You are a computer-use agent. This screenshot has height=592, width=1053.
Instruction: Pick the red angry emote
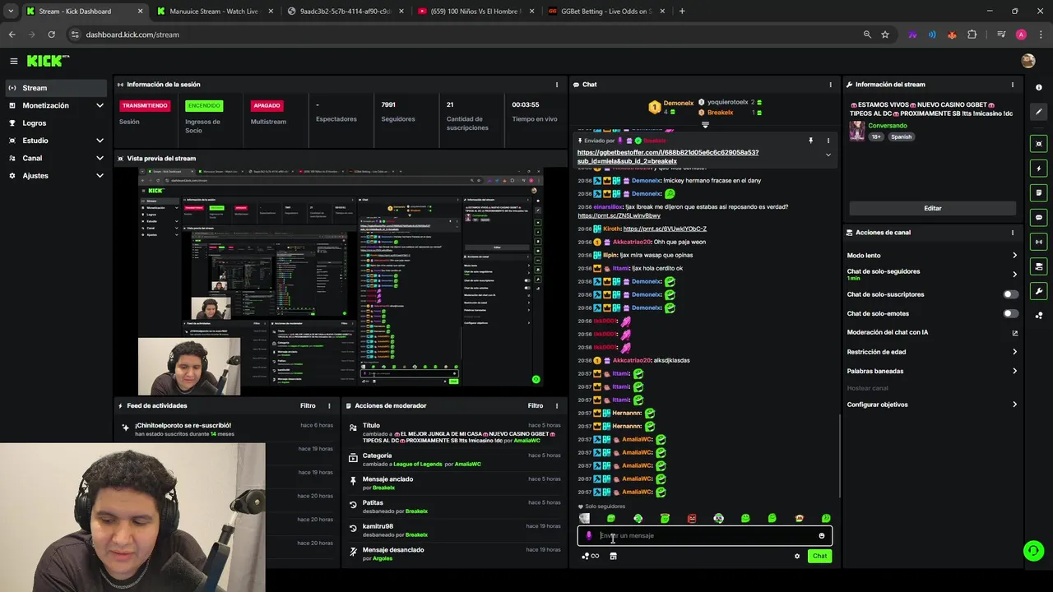coord(692,519)
